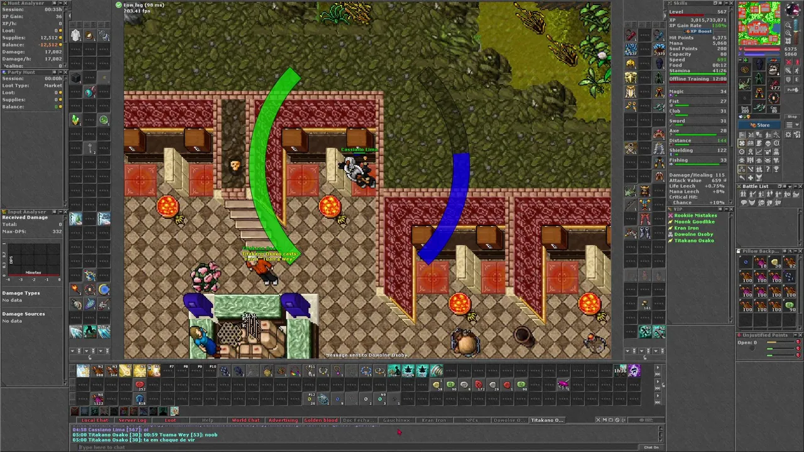Click the golden helmet item in left container
804x452 pixels.
[631, 63]
